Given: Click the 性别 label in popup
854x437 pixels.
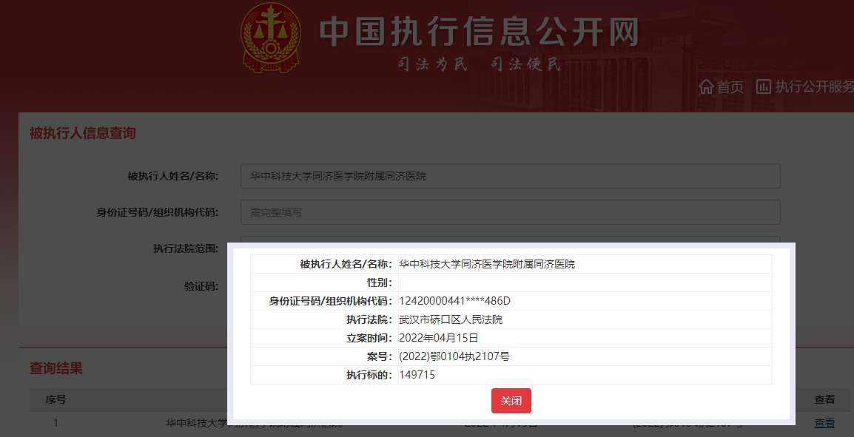Looking at the screenshot, I should tap(380, 283).
